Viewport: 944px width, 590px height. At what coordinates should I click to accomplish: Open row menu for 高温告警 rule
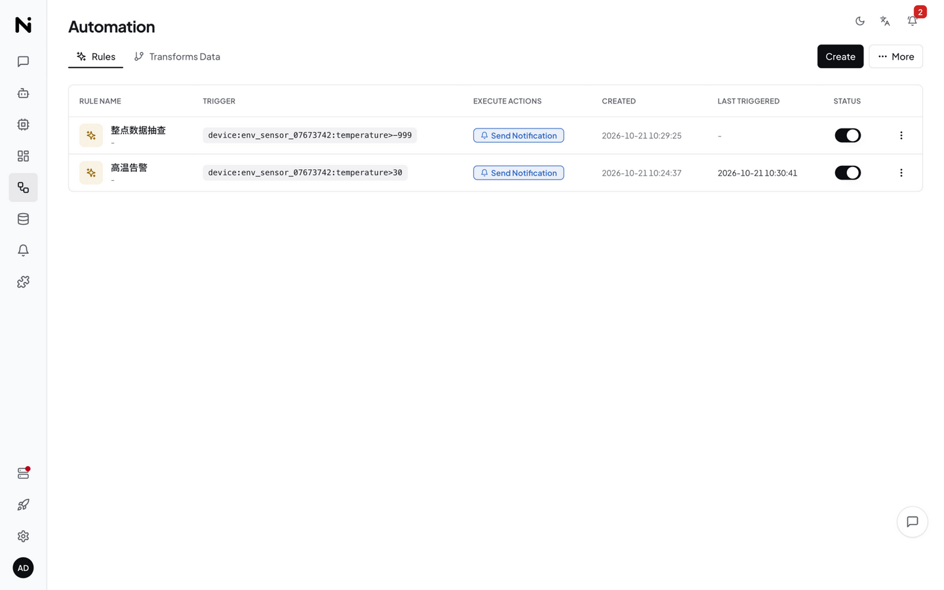pos(901,173)
